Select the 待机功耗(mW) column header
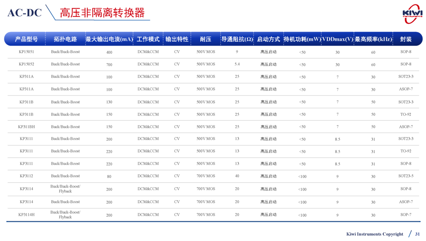 tap(302, 39)
